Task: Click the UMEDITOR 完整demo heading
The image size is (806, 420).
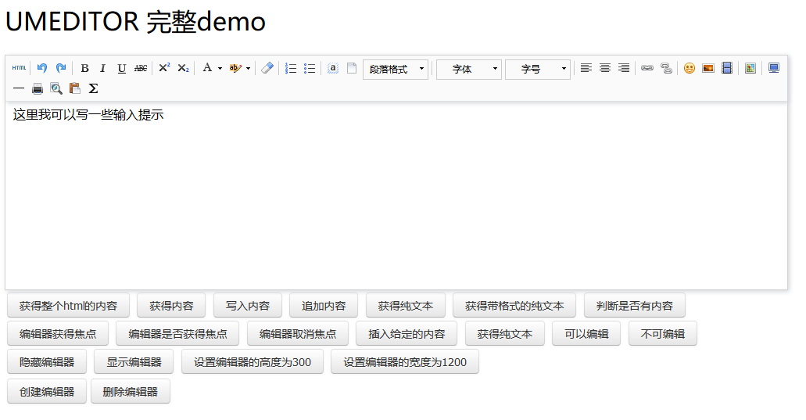Action: pos(135,22)
